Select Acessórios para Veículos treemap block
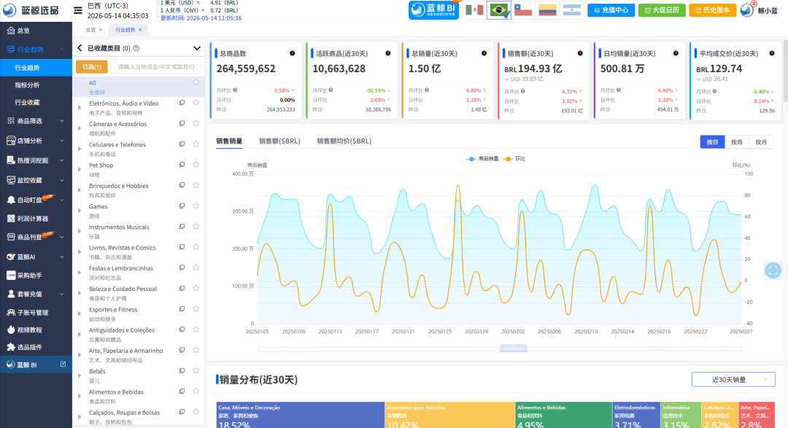The height and width of the screenshot is (428, 788). (x=449, y=415)
